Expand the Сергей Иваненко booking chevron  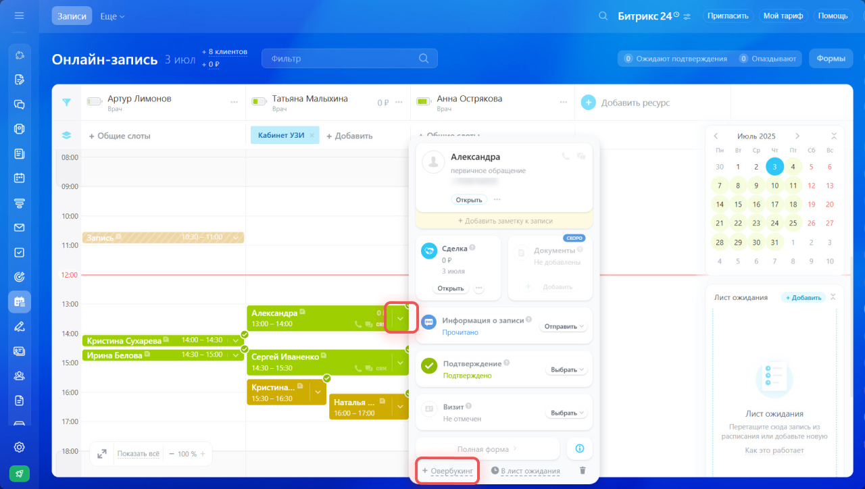tap(400, 363)
